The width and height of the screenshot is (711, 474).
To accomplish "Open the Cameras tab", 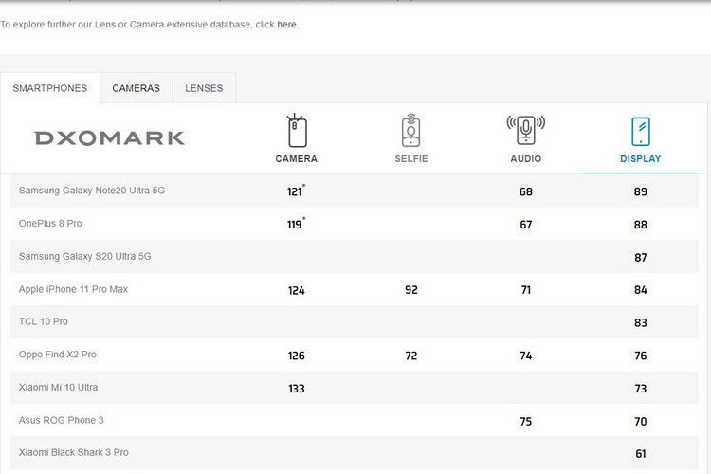I will point(136,88).
